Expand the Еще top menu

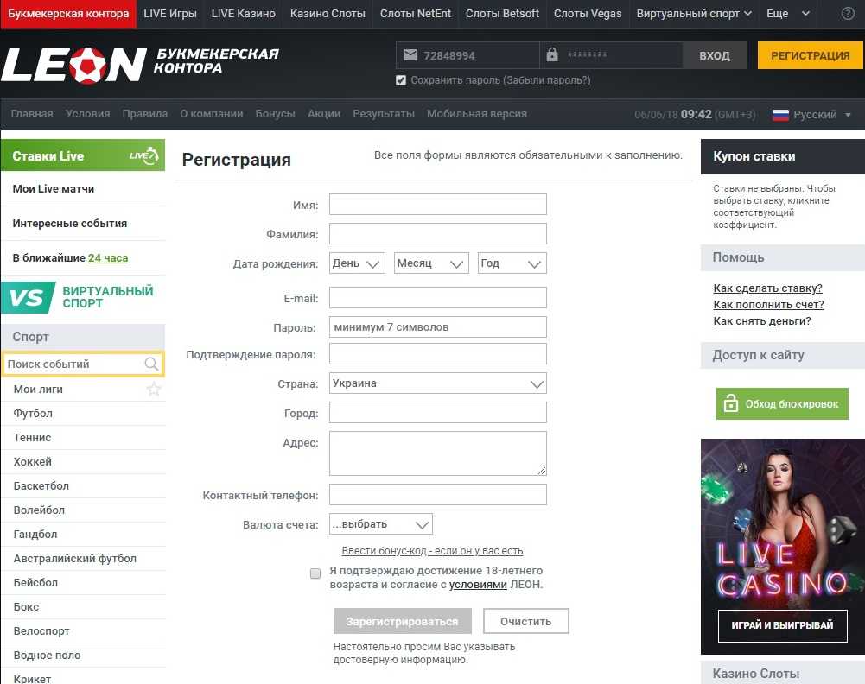point(788,14)
